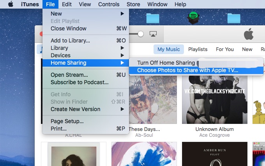Image resolution: width=265 pixels, height=166 pixels.
Task: Switch to the Playlists tab
Action: 198,49
